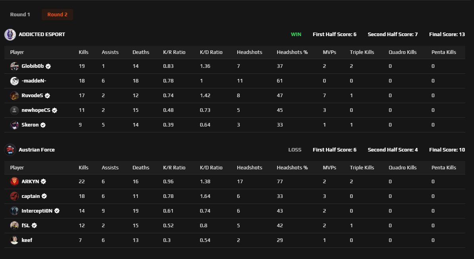Click Globib0b's K/R ratio 0.83
This screenshot has height=259, width=474.
(x=168, y=66)
